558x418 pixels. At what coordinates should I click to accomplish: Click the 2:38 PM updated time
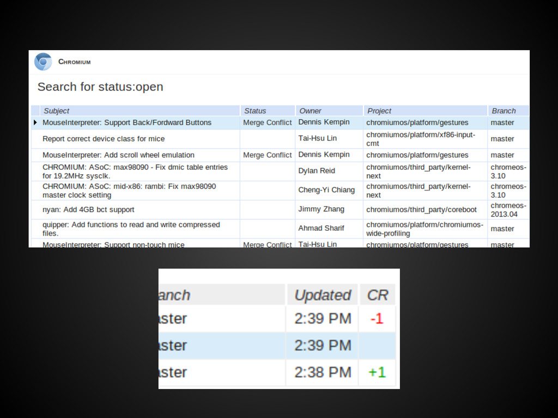[x=323, y=372]
